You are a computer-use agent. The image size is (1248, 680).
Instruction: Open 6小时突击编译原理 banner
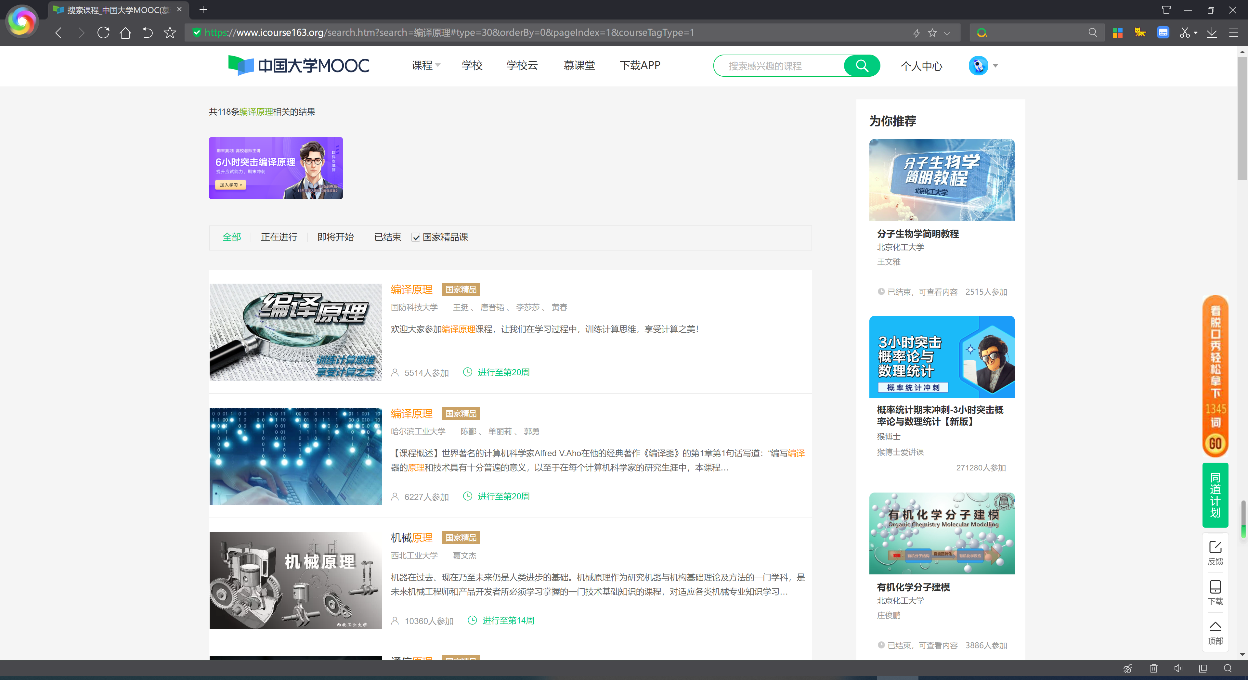coord(276,168)
